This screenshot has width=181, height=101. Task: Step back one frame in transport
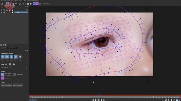click(96, 100)
